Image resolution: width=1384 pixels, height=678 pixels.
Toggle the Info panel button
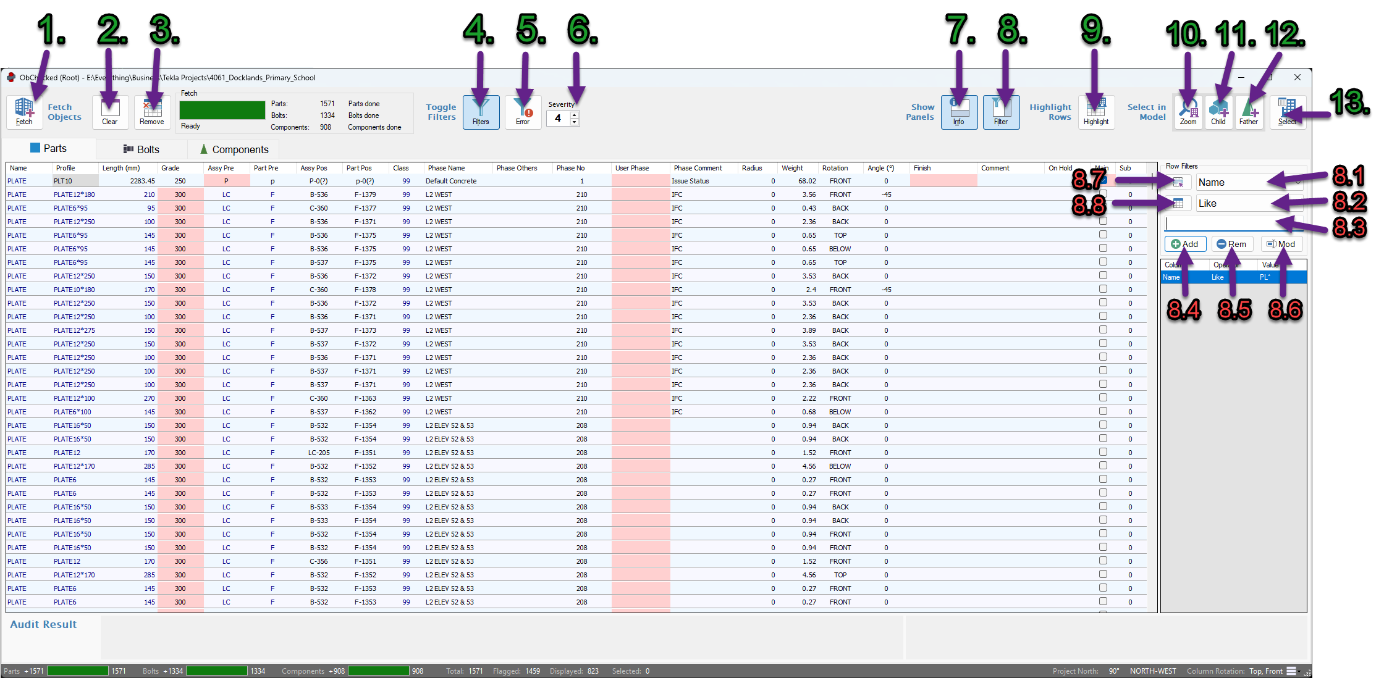coord(959,111)
